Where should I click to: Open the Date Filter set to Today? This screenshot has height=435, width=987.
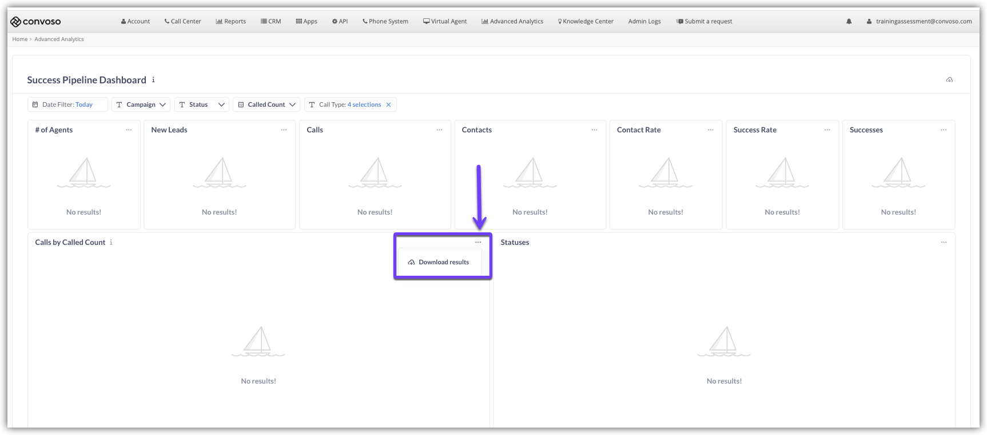(67, 105)
